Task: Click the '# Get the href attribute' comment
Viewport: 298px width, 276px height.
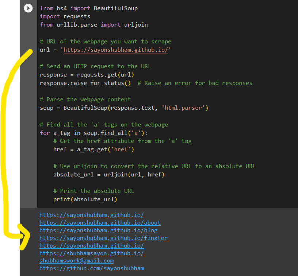Action: point(122,141)
